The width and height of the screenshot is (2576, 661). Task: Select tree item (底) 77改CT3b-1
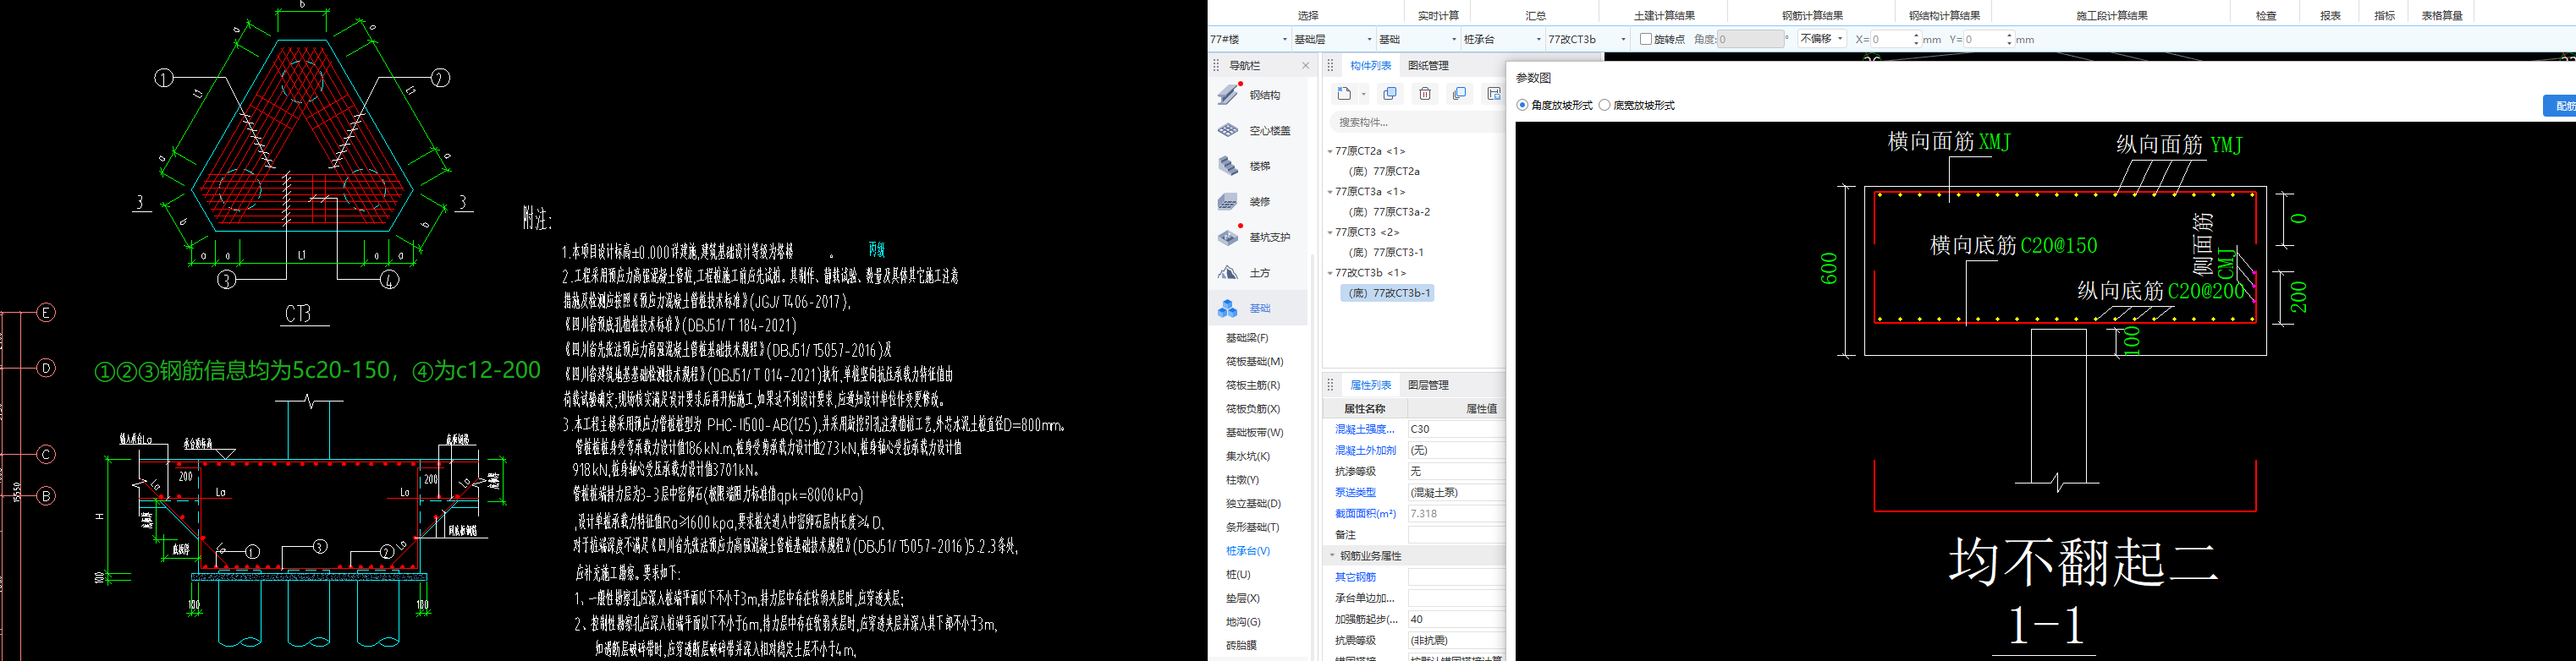pos(1388,293)
